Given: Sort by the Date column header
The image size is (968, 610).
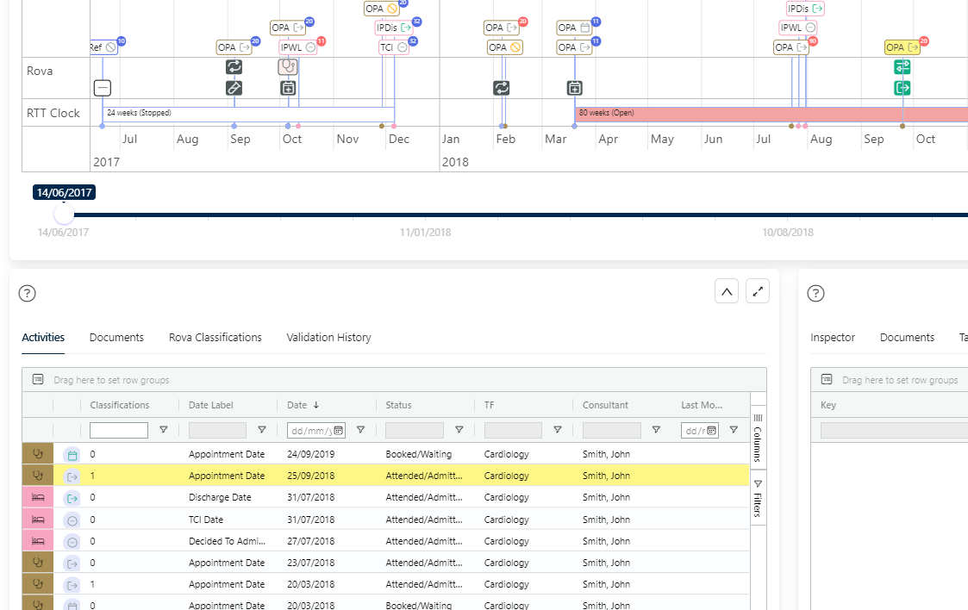Looking at the screenshot, I should tap(297, 405).
